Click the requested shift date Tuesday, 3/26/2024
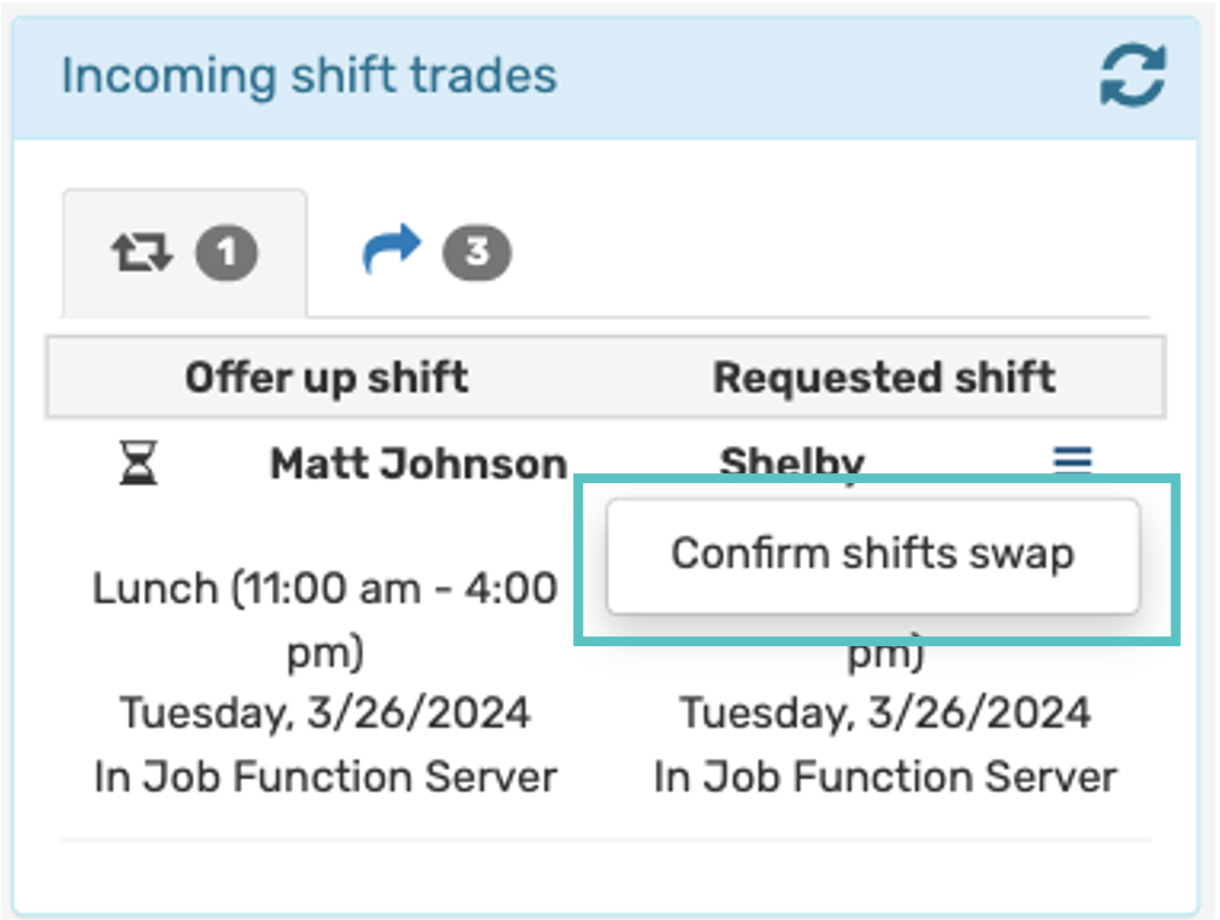1220x920 pixels. coord(885,713)
